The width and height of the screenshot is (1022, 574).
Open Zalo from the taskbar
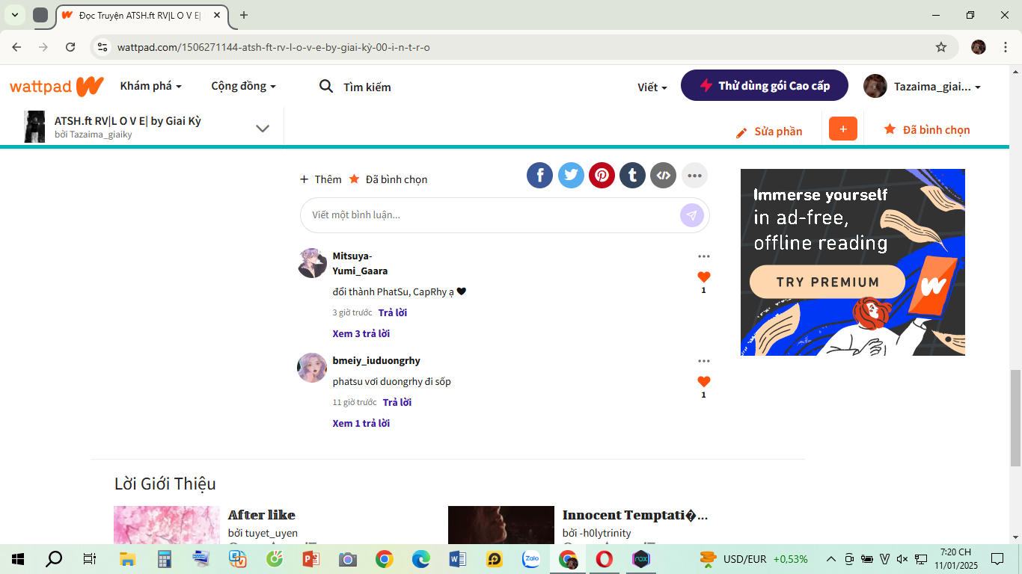[532, 559]
